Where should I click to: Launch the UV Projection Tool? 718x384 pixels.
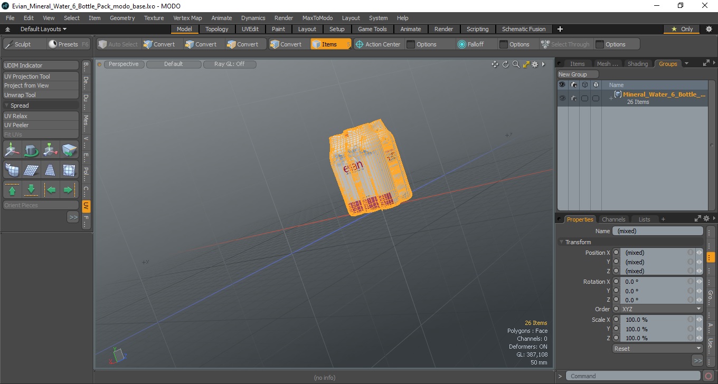click(41, 76)
